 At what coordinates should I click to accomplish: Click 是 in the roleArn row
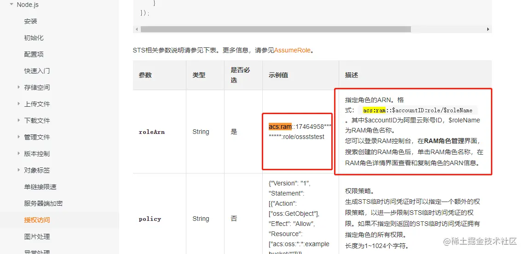point(234,132)
